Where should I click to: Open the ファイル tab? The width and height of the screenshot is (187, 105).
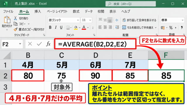pos(8,11)
